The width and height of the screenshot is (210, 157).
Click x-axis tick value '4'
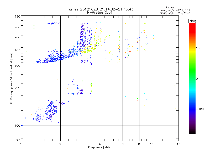pyautogui.click(x=100, y=144)
